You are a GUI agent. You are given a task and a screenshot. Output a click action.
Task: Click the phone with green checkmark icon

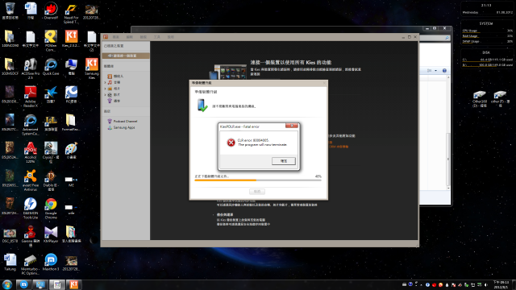(202, 106)
